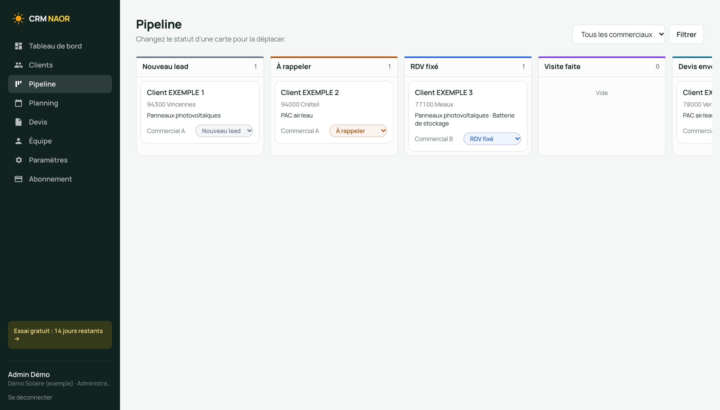Screen dimensions: 720x410
Task: Open the Tableau de bord menu item
Action: coord(60,46)
